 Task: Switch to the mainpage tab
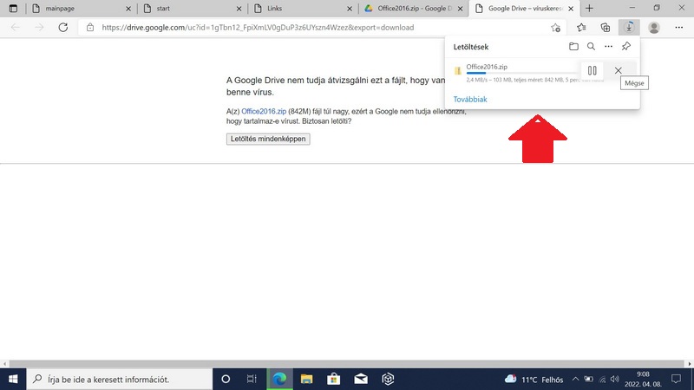tap(82, 9)
